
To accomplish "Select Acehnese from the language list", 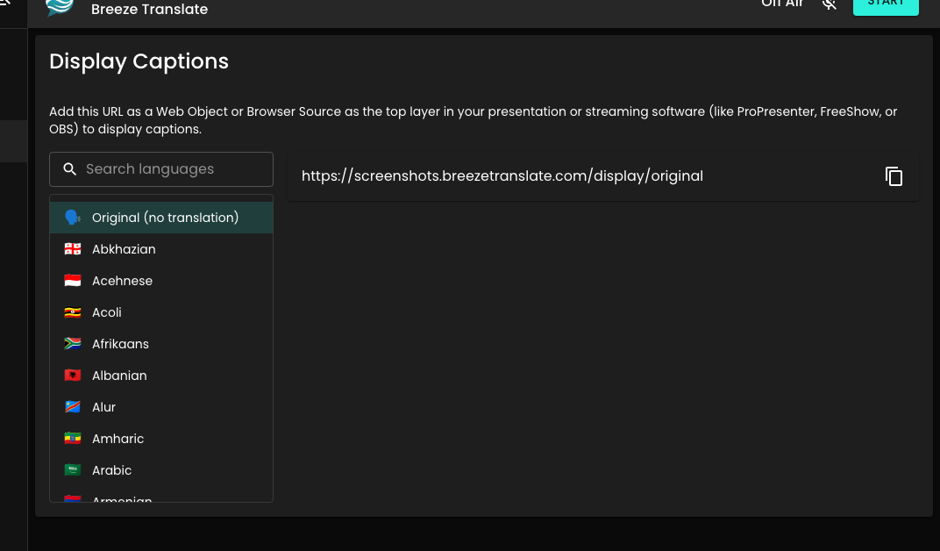I will point(161,281).
